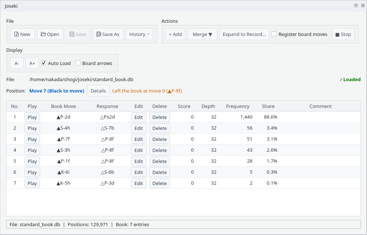Viewport: 367px width, 235px height.
Task: Click the greyed-out Save button
Action: pyautogui.click(x=78, y=34)
